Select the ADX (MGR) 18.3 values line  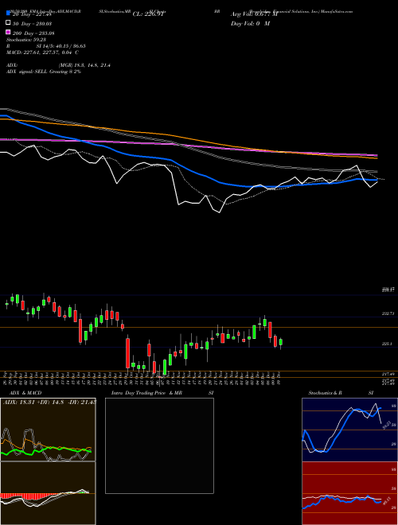(x=58, y=65)
